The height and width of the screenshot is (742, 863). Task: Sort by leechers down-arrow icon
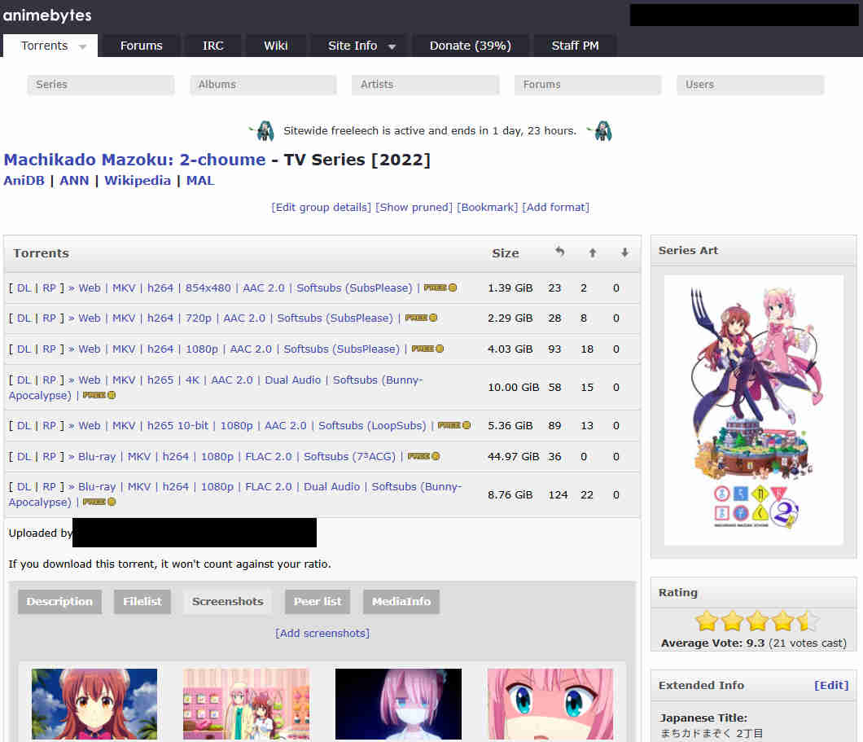click(x=624, y=252)
